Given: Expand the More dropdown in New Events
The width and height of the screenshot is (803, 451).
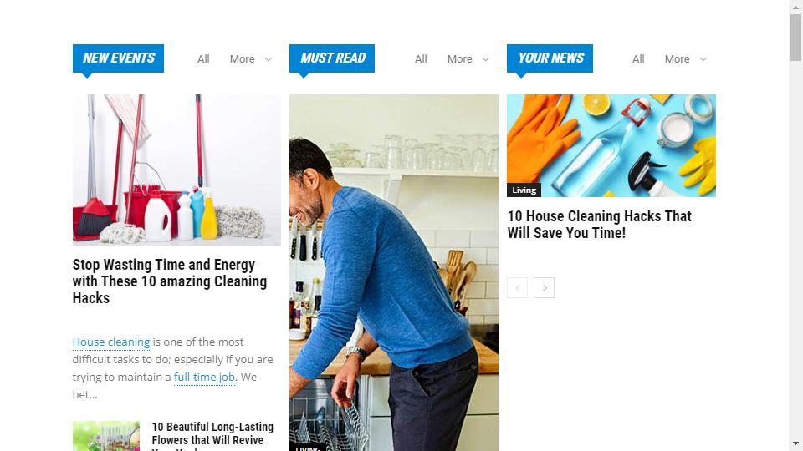Looking at the screenshot, I should [250, 58].
